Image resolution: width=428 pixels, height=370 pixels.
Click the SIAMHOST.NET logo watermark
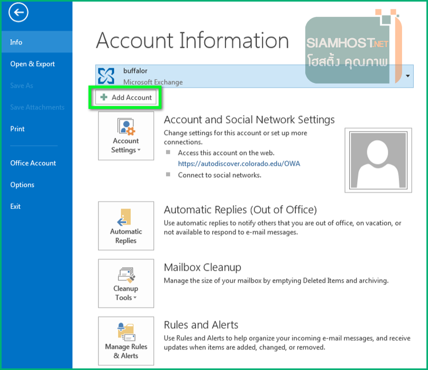[x=349, y=50]
